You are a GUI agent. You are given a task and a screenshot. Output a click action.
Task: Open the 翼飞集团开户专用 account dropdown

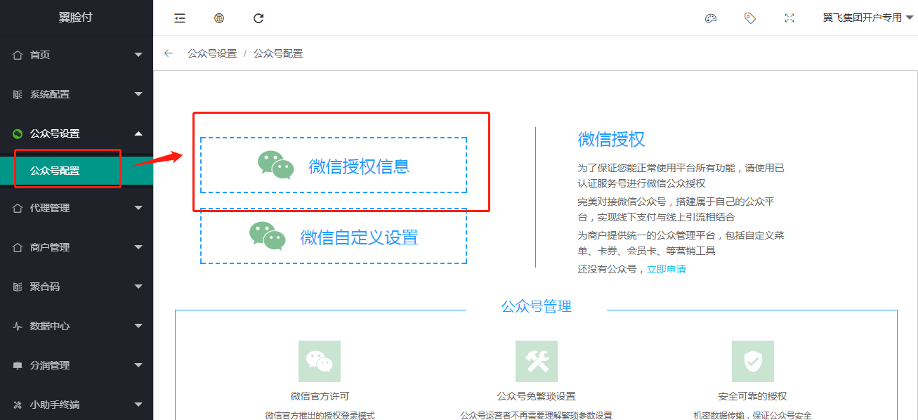click(x=868, y=18)
